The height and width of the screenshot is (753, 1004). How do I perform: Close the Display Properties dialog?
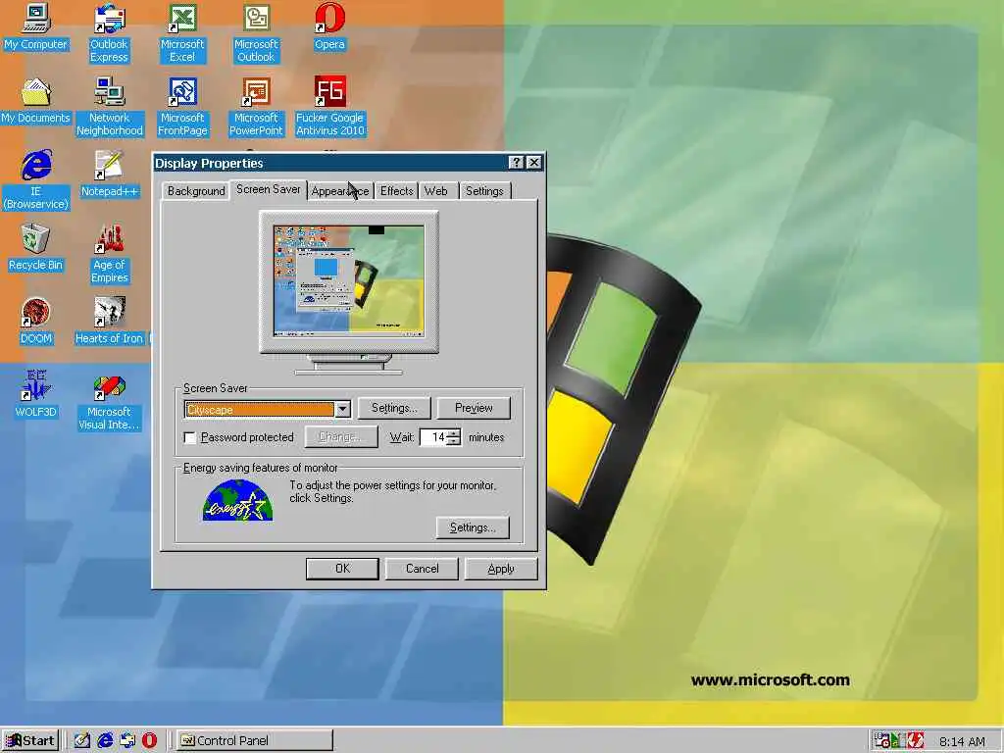(533, 163)
